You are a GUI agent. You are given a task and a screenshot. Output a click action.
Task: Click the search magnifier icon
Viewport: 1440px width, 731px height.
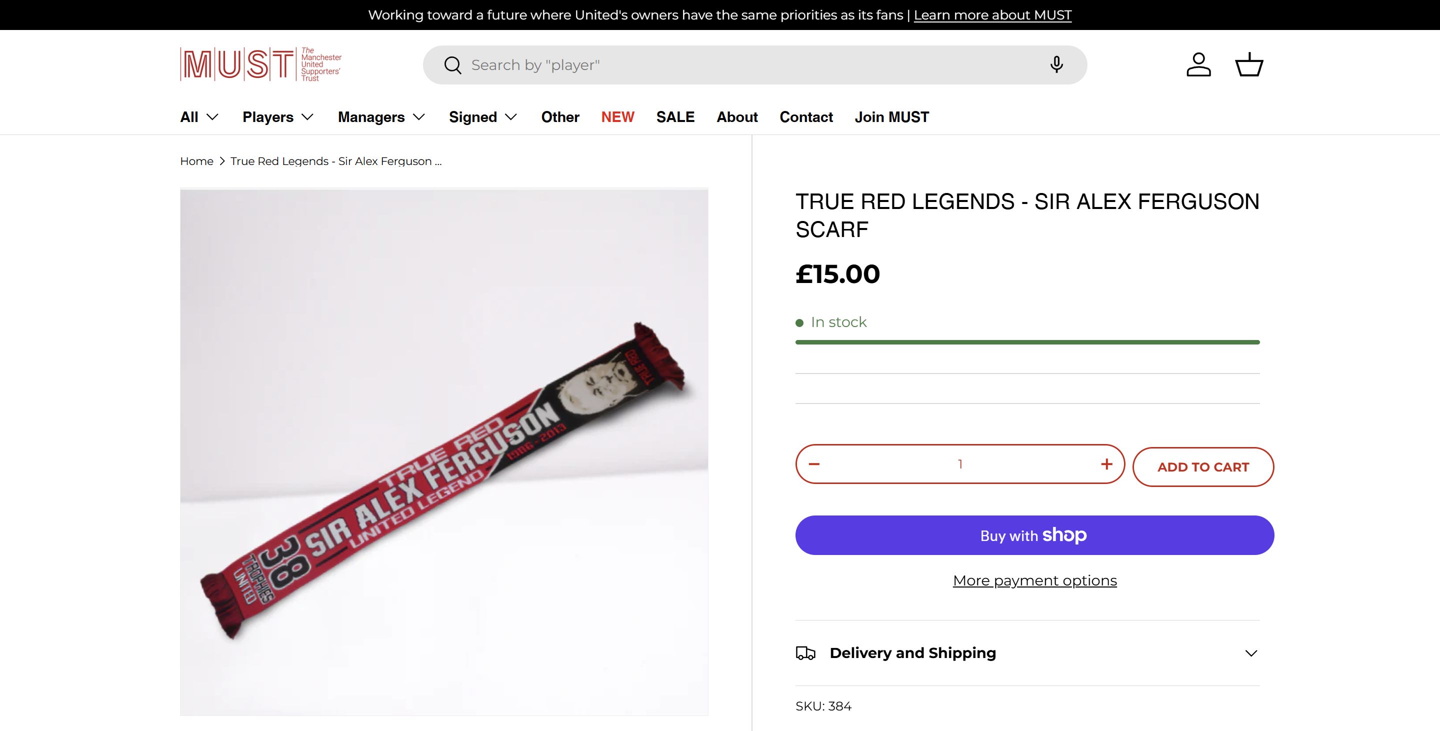coord(452,65)
